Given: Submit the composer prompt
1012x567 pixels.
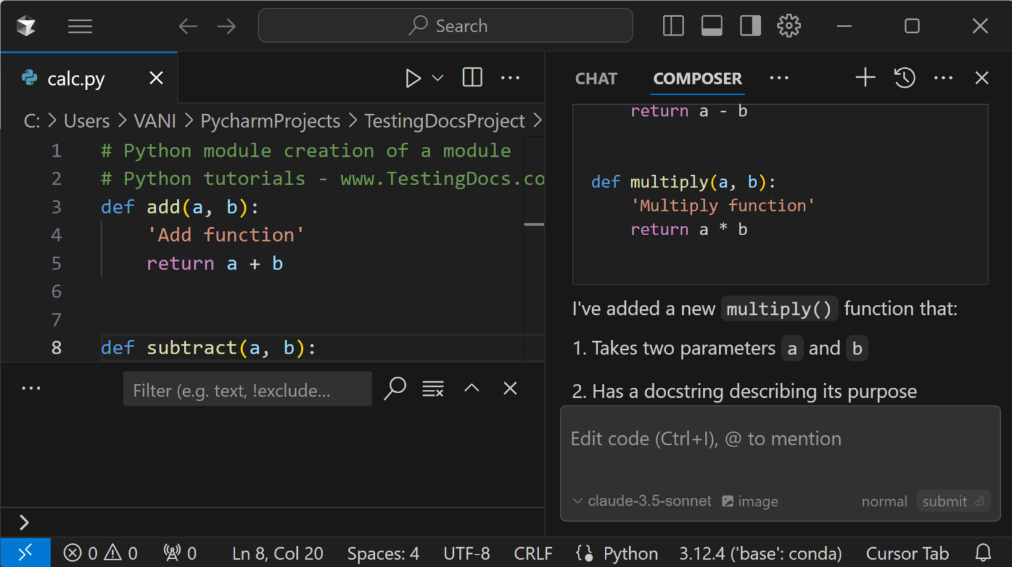Looking at the screenshot, I should (953, 500).
